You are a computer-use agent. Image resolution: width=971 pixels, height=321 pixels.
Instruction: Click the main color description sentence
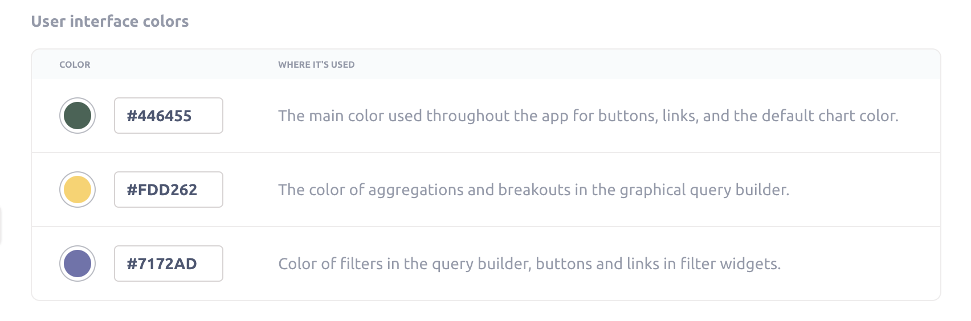(x=588, y=116)
